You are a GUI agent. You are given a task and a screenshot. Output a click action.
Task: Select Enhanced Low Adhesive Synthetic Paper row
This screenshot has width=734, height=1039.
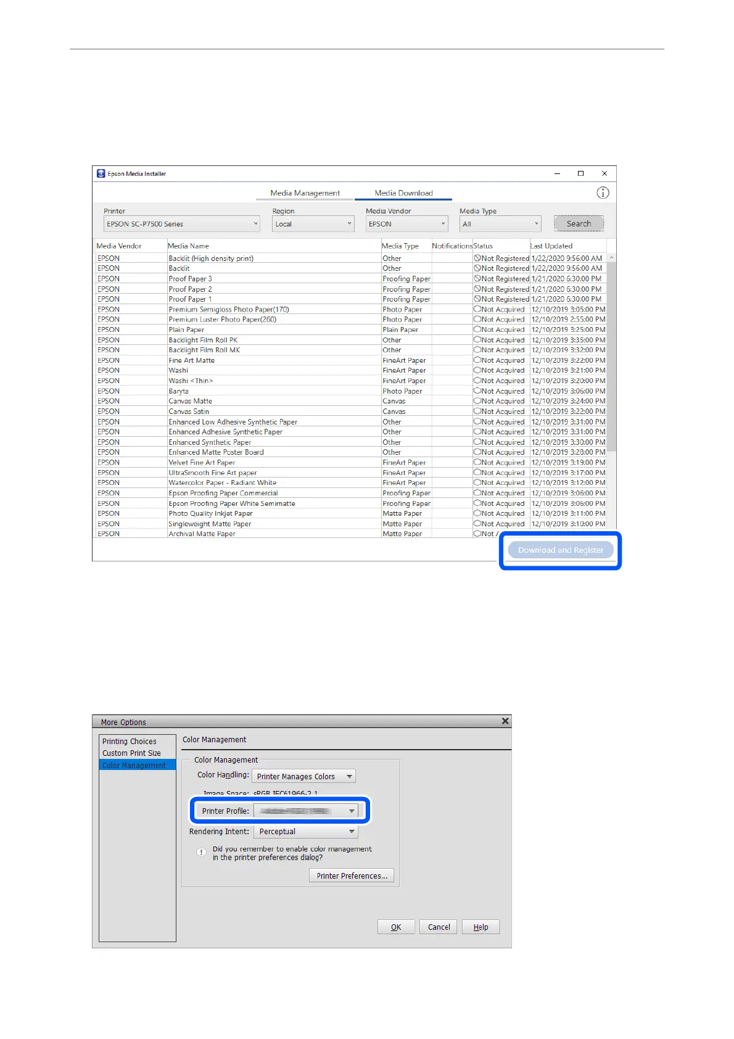pyautogui.click(x=351, y=422)
